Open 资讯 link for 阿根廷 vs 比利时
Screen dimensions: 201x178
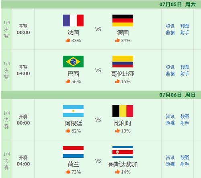(x=170, y=117)
